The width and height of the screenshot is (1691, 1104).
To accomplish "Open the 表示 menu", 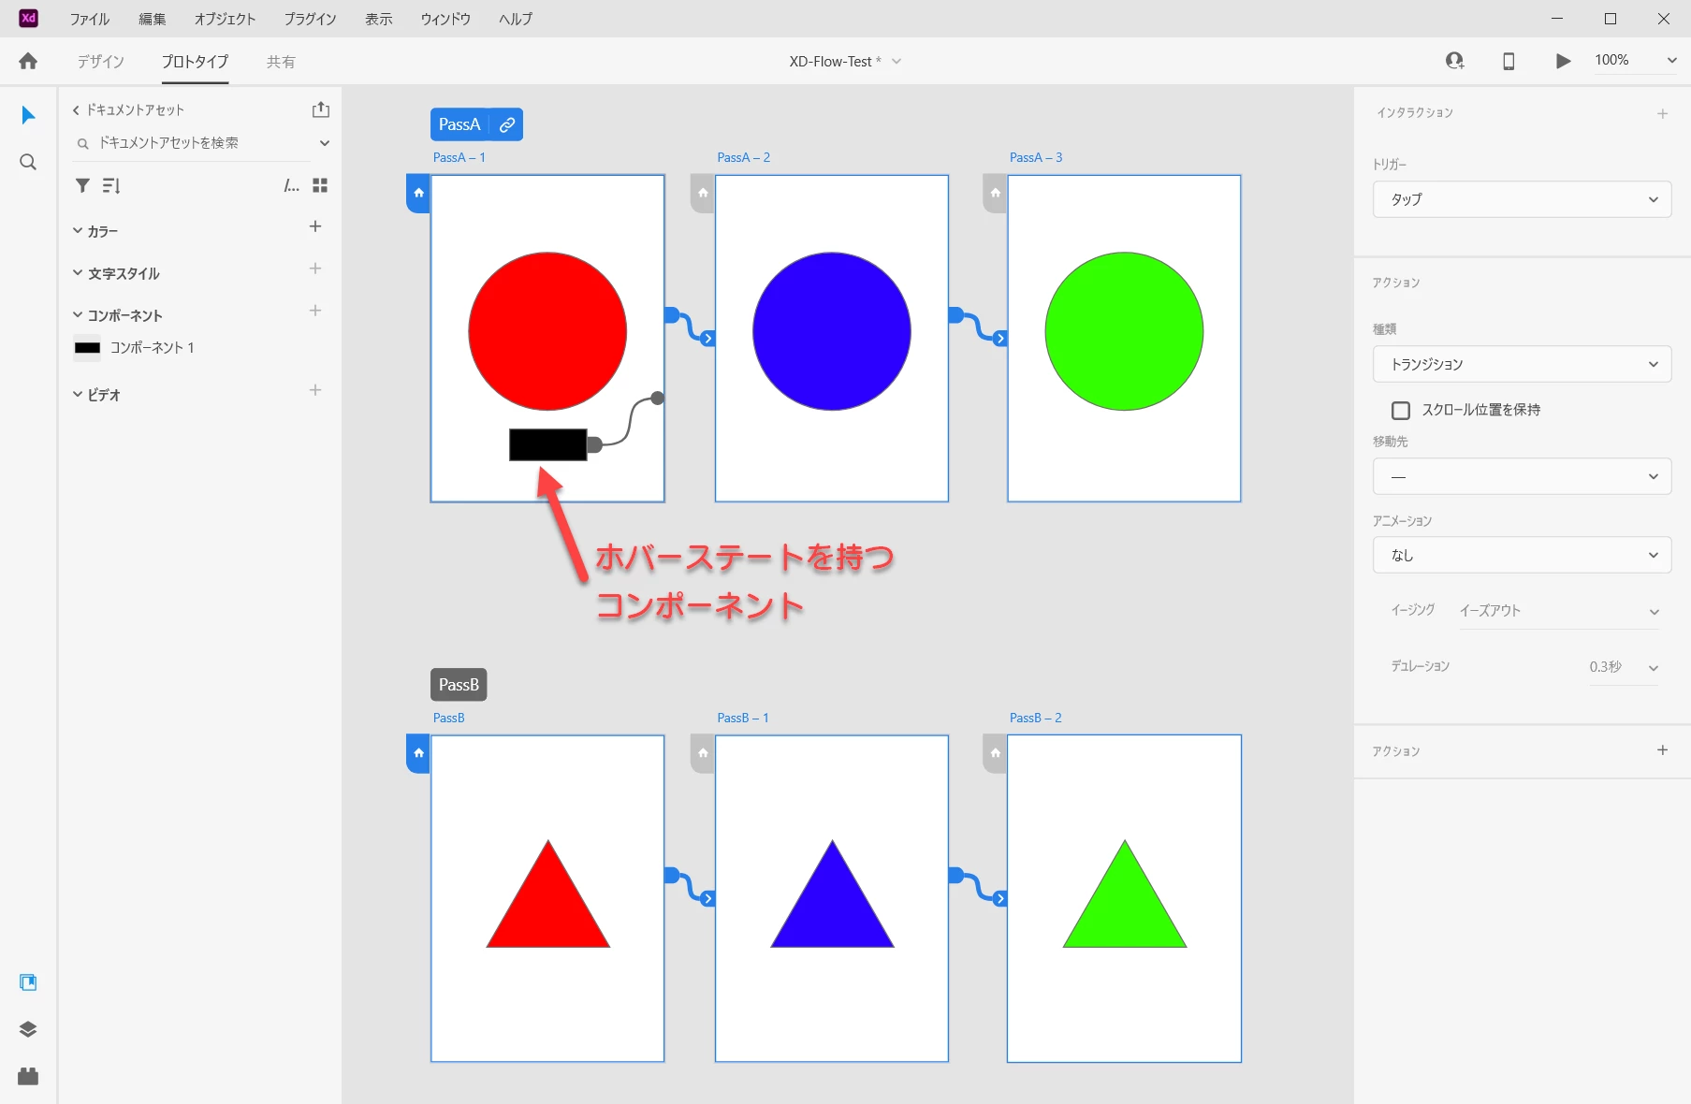I will point(379,19).
